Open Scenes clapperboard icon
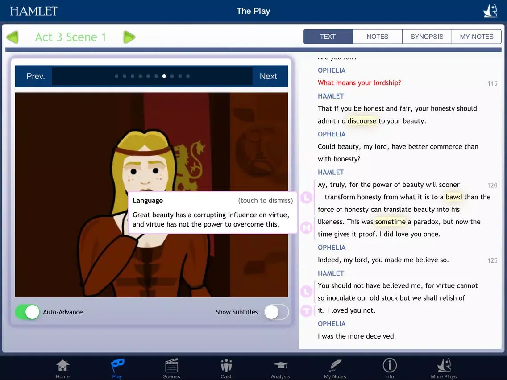 coord(171,369)
